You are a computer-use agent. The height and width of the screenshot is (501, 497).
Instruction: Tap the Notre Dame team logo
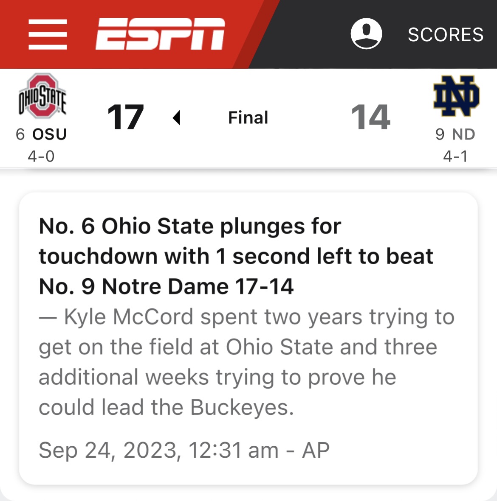[456, 96]
